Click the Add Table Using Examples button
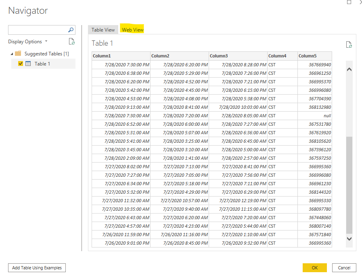 coord(37,268)
